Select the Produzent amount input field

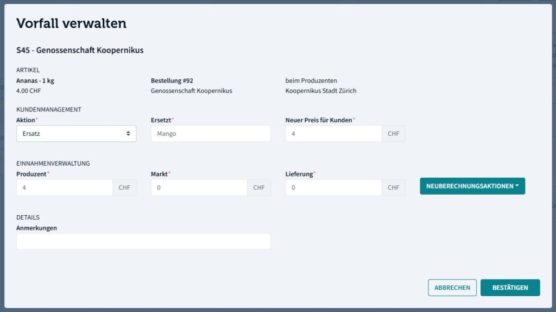tap(65, 188)
